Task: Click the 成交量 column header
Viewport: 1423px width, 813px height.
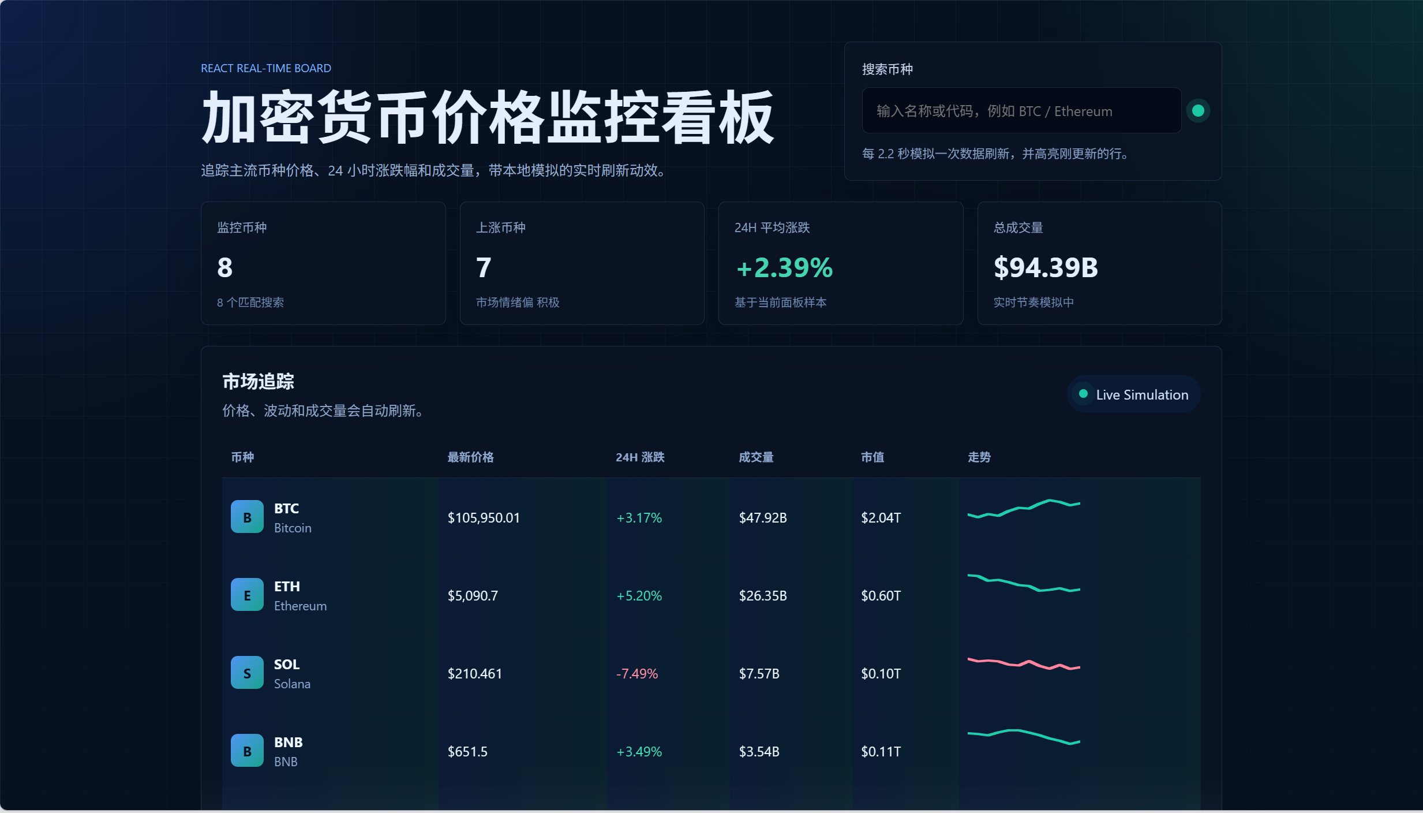Action: click(756, 457)
